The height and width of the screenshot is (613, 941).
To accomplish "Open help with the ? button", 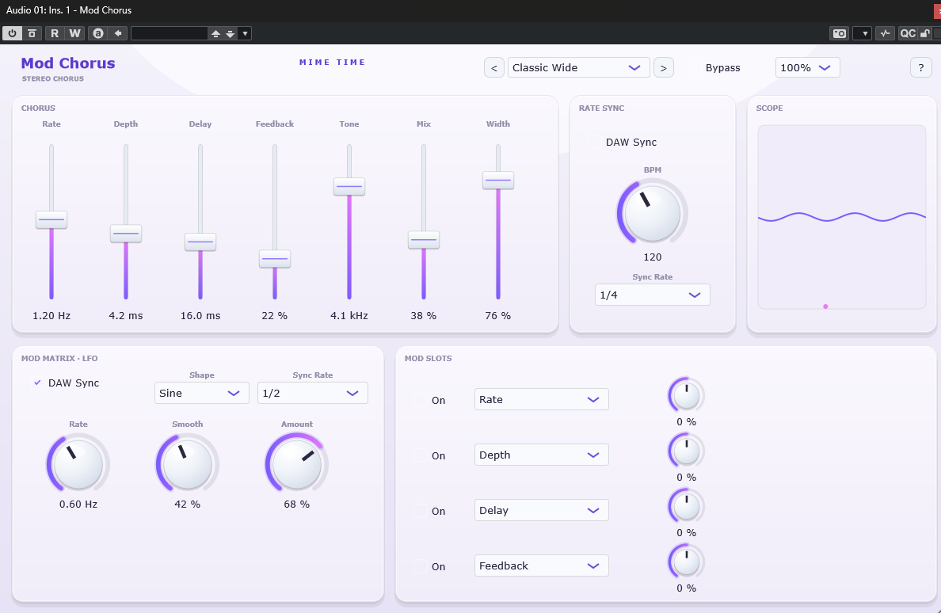I will (x=920, y=68).
